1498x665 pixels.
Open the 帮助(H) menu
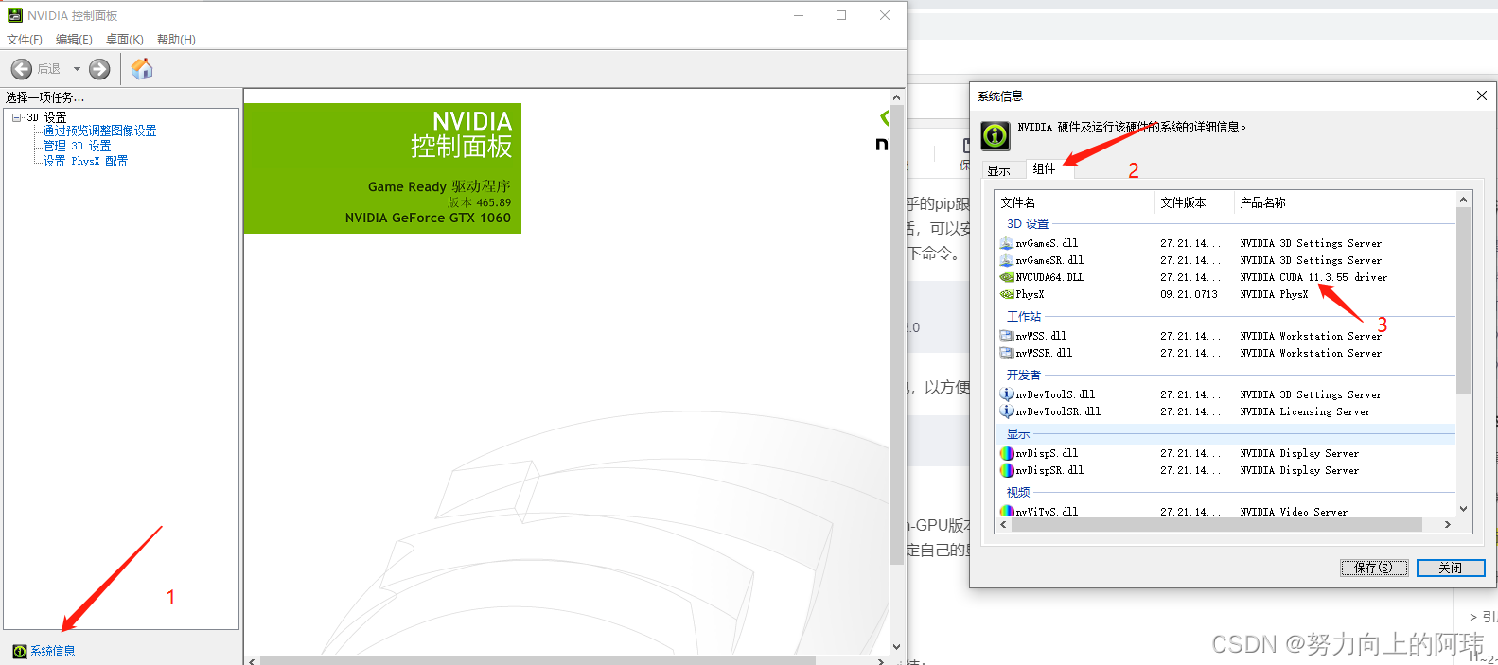(x=176, y=40)
